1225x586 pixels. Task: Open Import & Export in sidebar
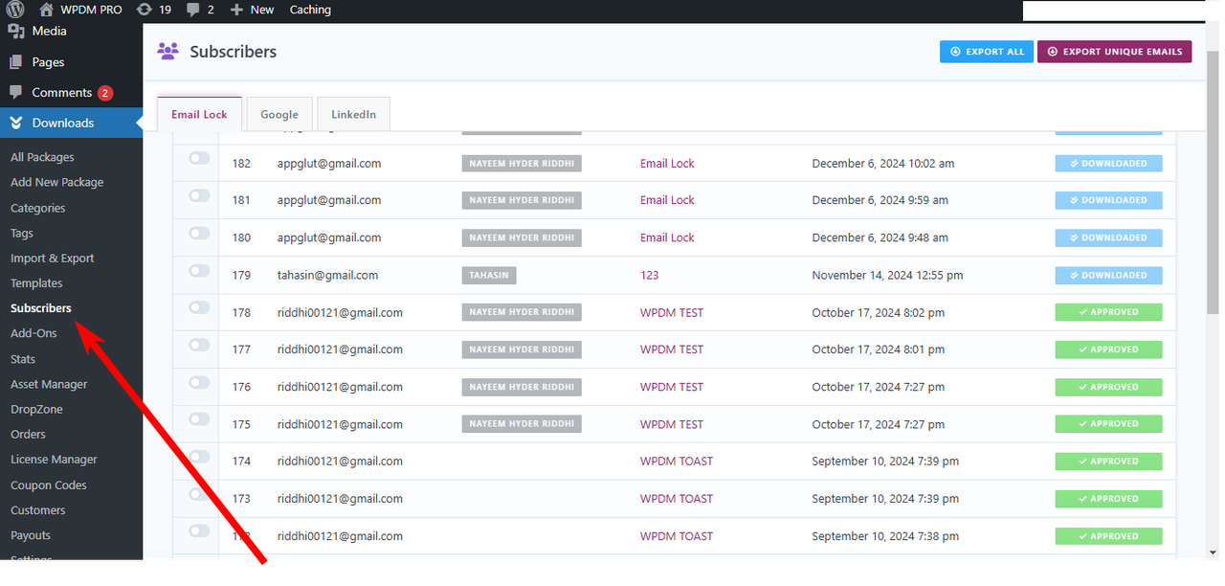tap(52, 258)
